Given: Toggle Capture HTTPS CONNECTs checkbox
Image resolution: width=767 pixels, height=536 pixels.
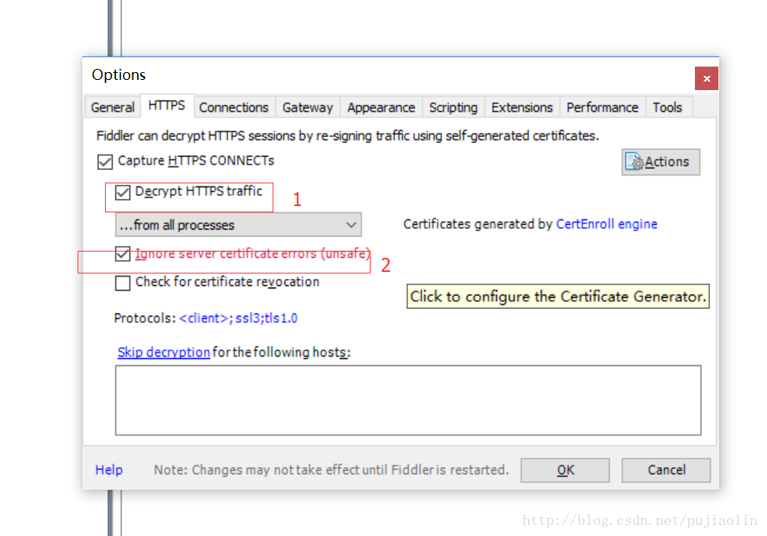Looking at the screenshot, I should pyautogui.click(x=105, y=161).
